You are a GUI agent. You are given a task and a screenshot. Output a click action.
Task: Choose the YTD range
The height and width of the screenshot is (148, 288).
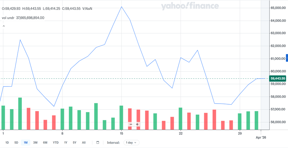tap(56, 143)
